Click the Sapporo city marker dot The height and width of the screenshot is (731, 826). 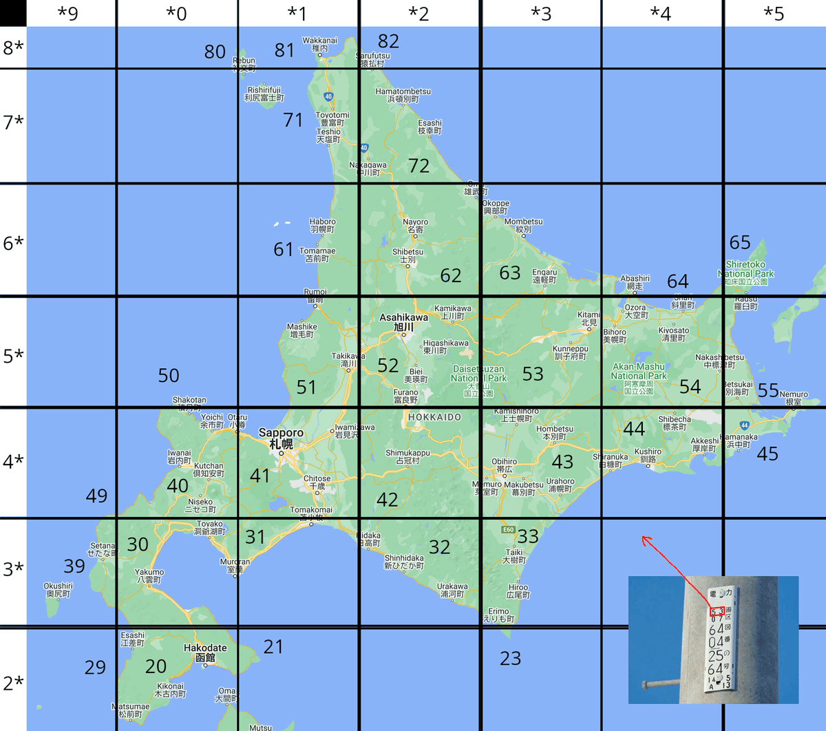click(x=281, y=453)
